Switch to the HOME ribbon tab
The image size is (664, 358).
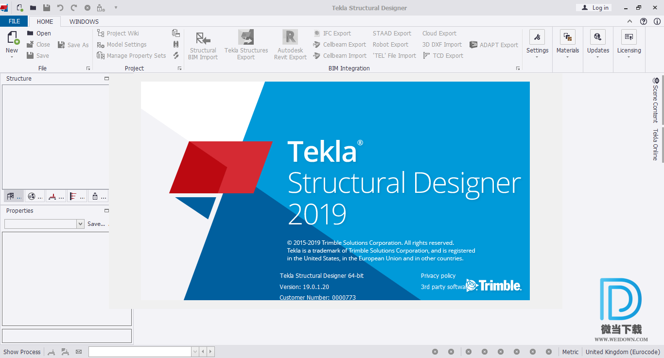click(45, 21)
